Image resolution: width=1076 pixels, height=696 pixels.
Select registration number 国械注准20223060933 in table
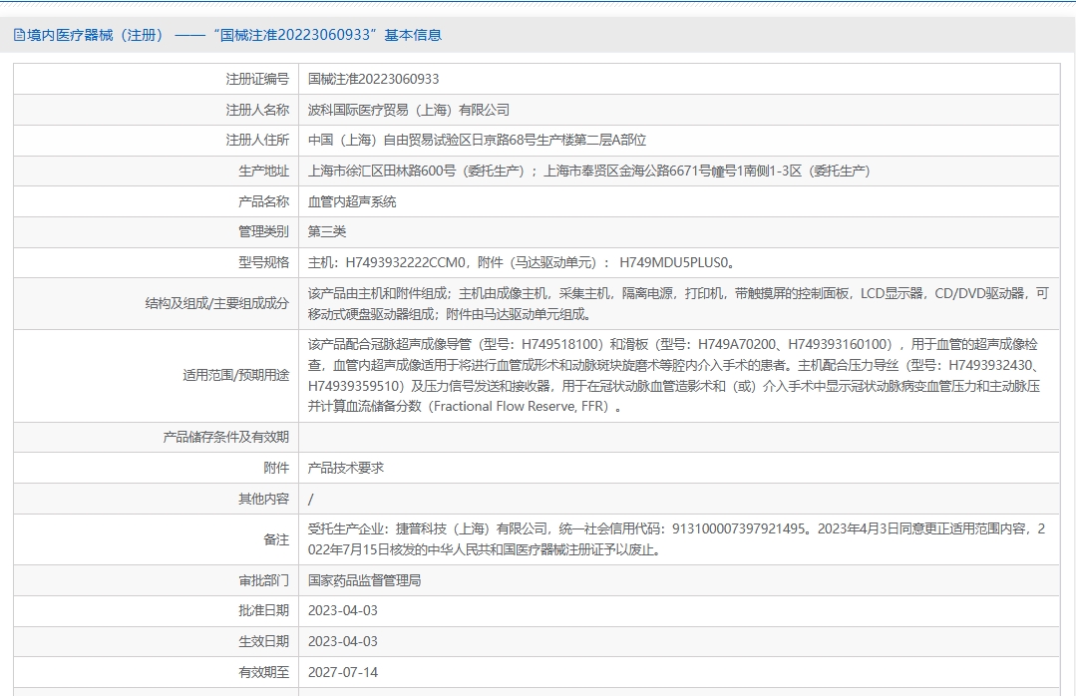373,79
